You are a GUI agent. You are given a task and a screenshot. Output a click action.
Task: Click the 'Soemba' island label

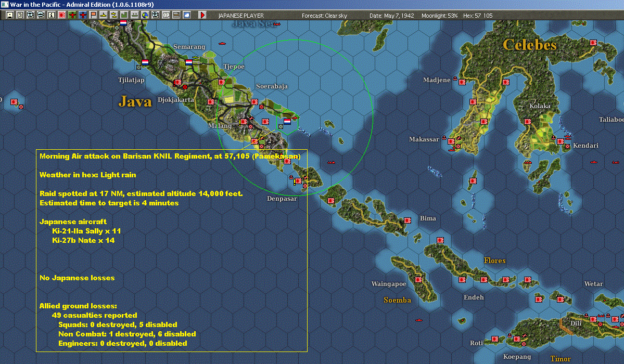397,300
